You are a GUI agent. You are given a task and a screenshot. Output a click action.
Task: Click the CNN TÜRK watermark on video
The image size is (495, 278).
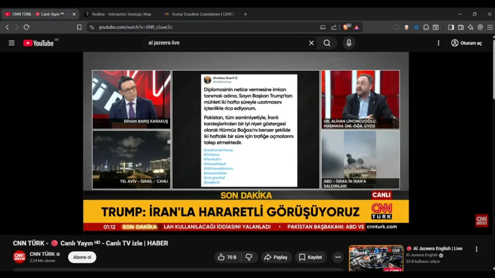click(x=481, y=220)
